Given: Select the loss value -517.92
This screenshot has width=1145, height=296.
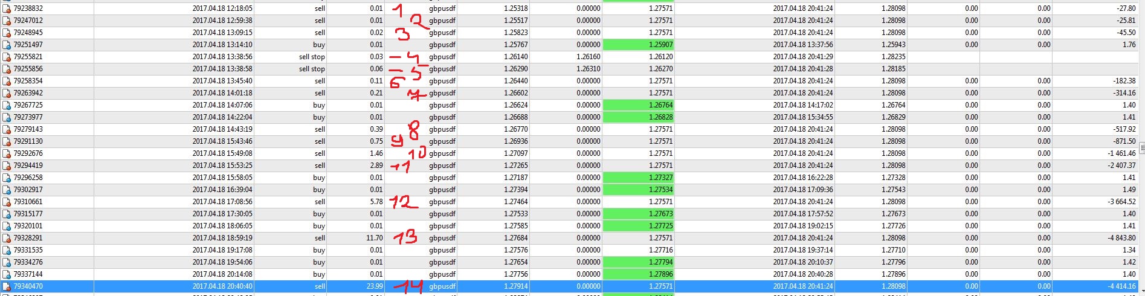Looking at the screenshot, I should click(x=1124, y=129).
